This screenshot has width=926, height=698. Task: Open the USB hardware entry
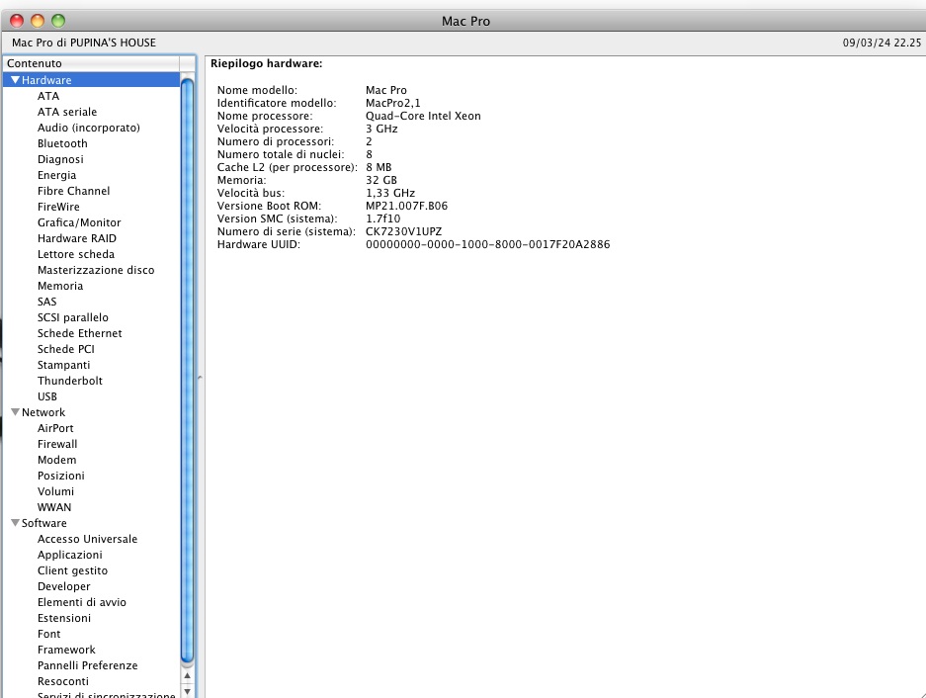point(47,396)
